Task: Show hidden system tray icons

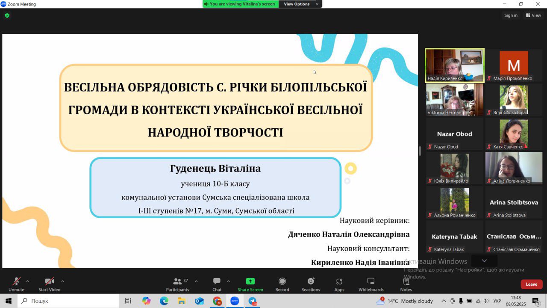Action: [x=444, y=301]
